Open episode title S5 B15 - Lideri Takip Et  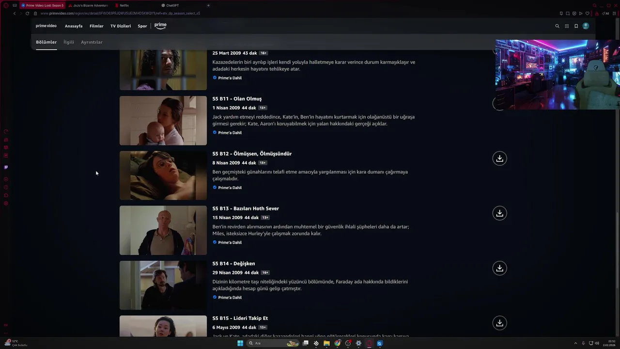[240, 318]
